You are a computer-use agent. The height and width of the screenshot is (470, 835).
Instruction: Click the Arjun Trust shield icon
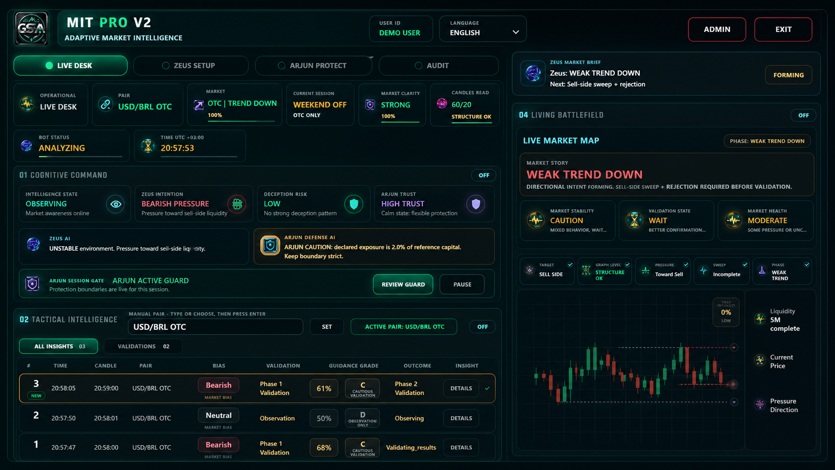[476, 204]
